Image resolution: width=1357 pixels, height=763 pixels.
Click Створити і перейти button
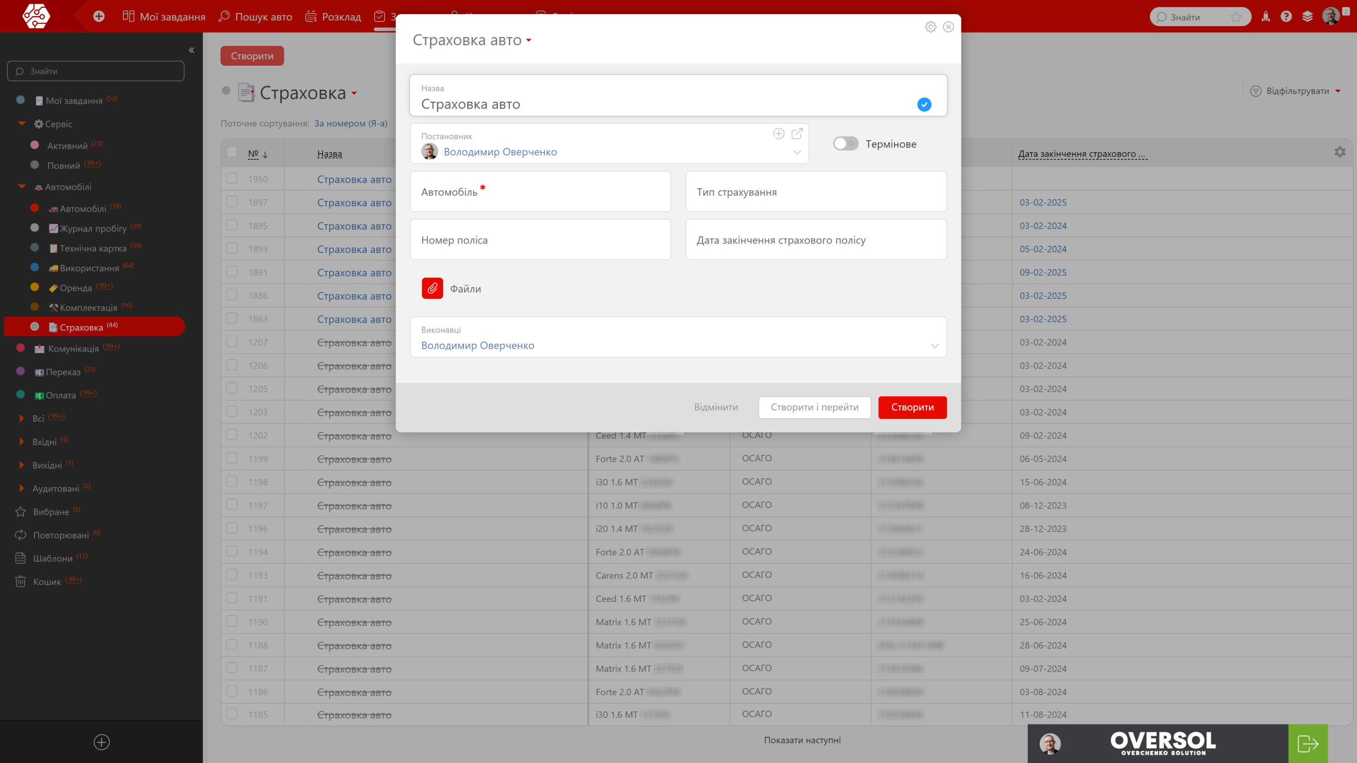[814, 407]
